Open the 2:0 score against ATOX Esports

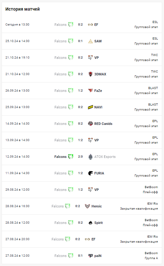80,157
